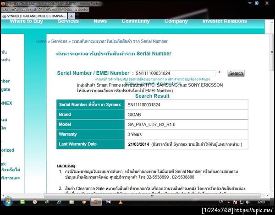Open the network status tray icon

[x=242, y=202]
